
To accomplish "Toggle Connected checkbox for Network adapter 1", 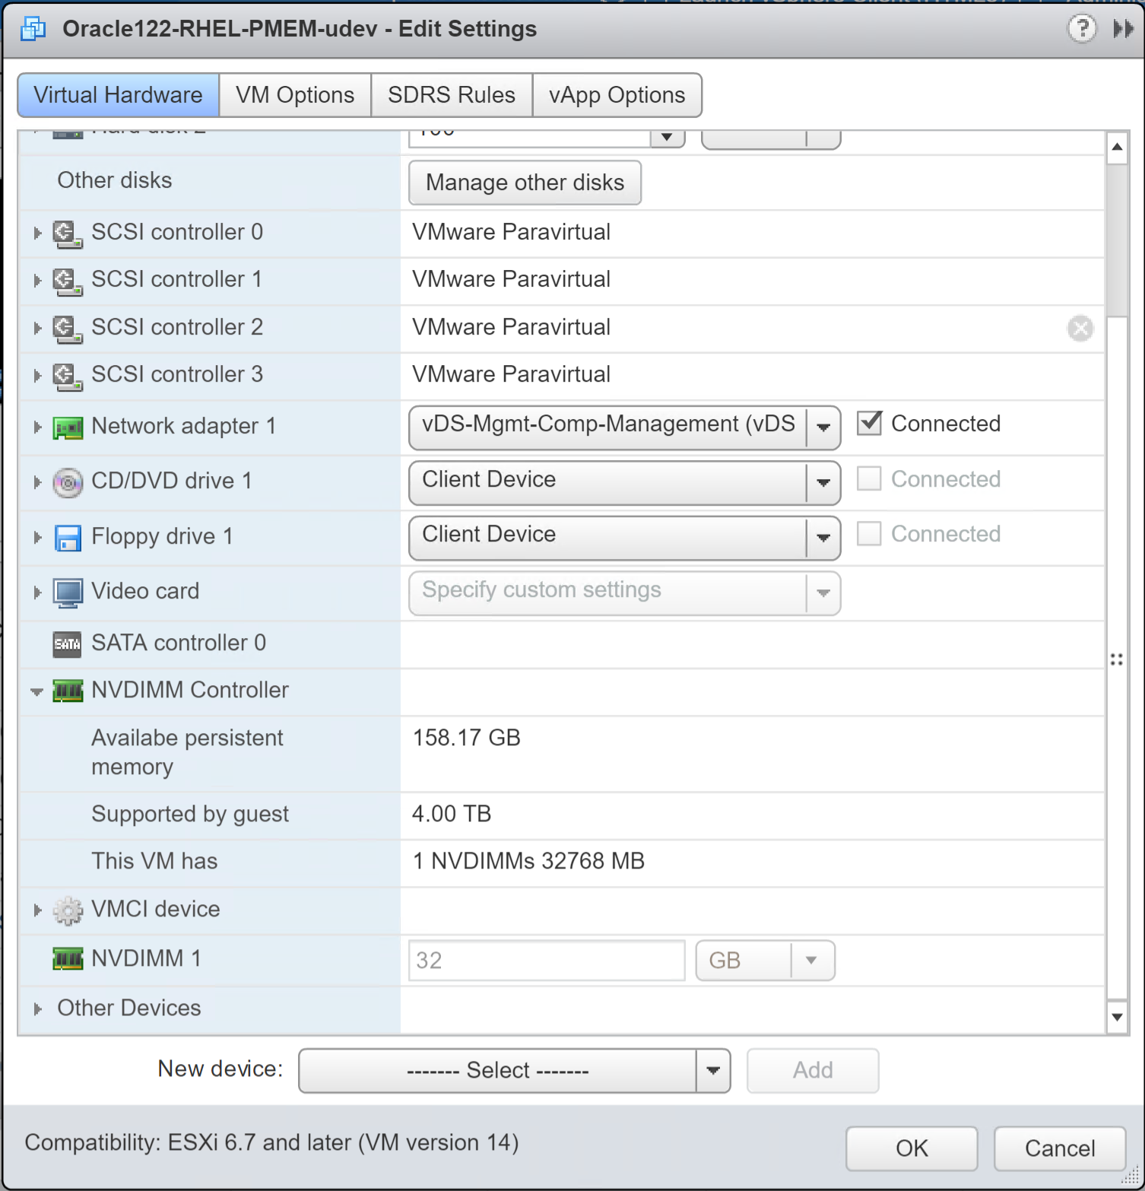I will click(869, 423).
